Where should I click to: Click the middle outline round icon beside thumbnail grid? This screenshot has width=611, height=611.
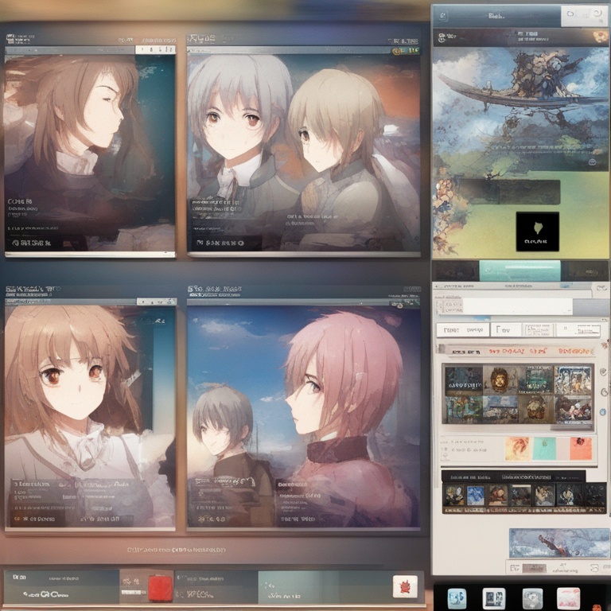(x=604, y=392)
